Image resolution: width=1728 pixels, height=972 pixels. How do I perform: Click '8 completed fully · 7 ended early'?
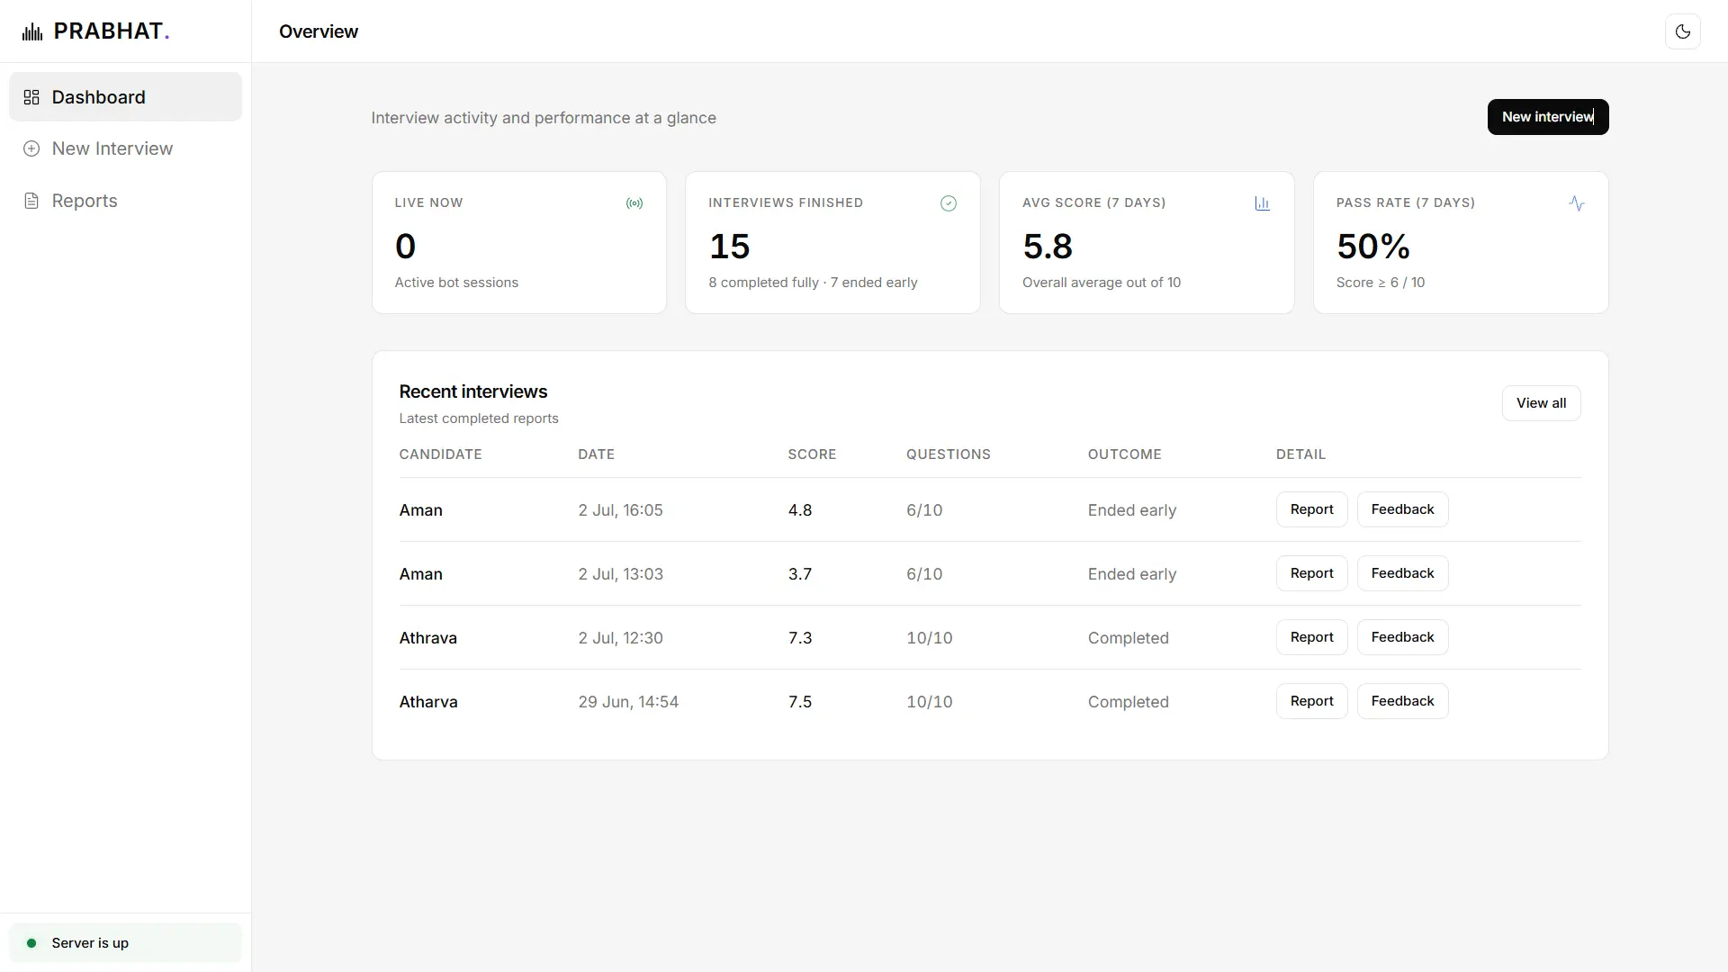[x=813, y=283]
